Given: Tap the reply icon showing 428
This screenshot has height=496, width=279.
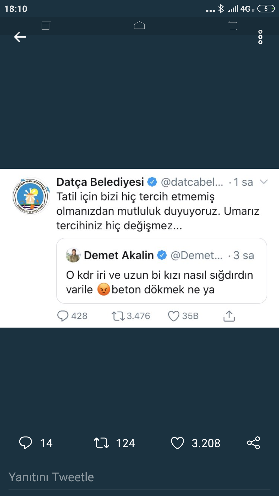Looking at the screenshot, I should click(63, 316).
